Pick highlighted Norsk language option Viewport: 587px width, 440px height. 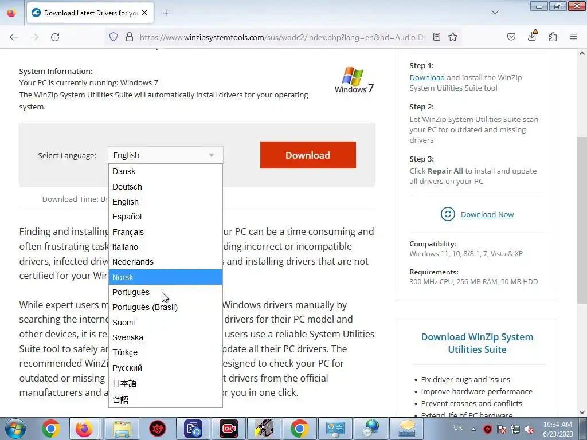coord(166,277)
